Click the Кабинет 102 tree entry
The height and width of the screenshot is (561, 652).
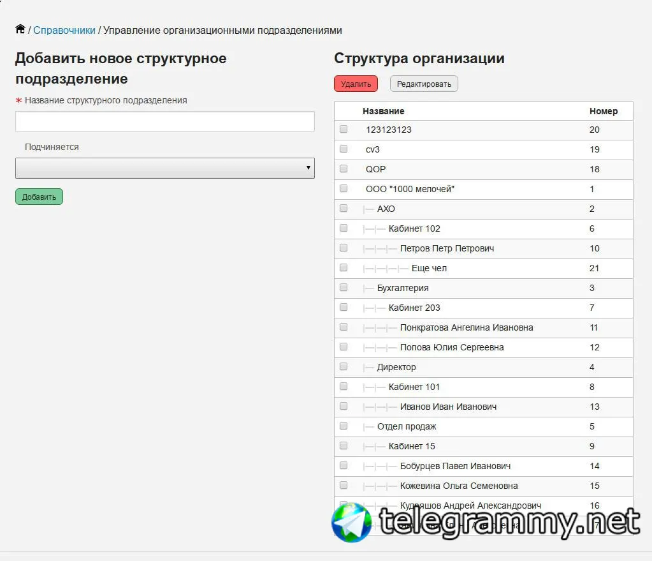point(414,228)
